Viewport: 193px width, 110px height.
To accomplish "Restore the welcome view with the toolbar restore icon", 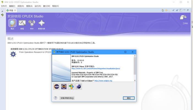I will click(x=188, y=10).
